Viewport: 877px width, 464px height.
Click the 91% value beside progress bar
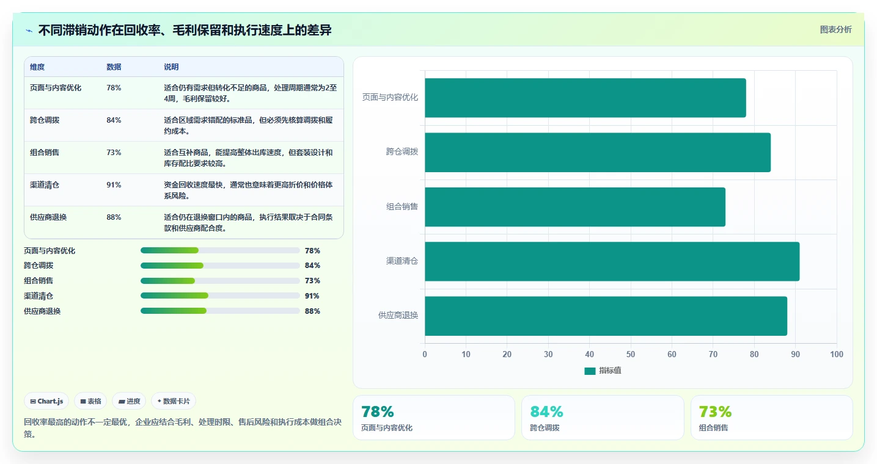coord(312,296)
